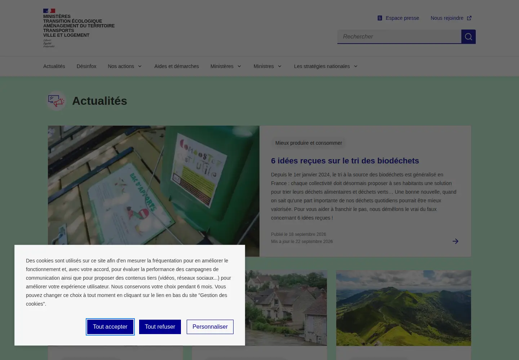The image size is (519, 360).
Task: Click the arrow icon on the biodéchets card
Action: (456, 241)
